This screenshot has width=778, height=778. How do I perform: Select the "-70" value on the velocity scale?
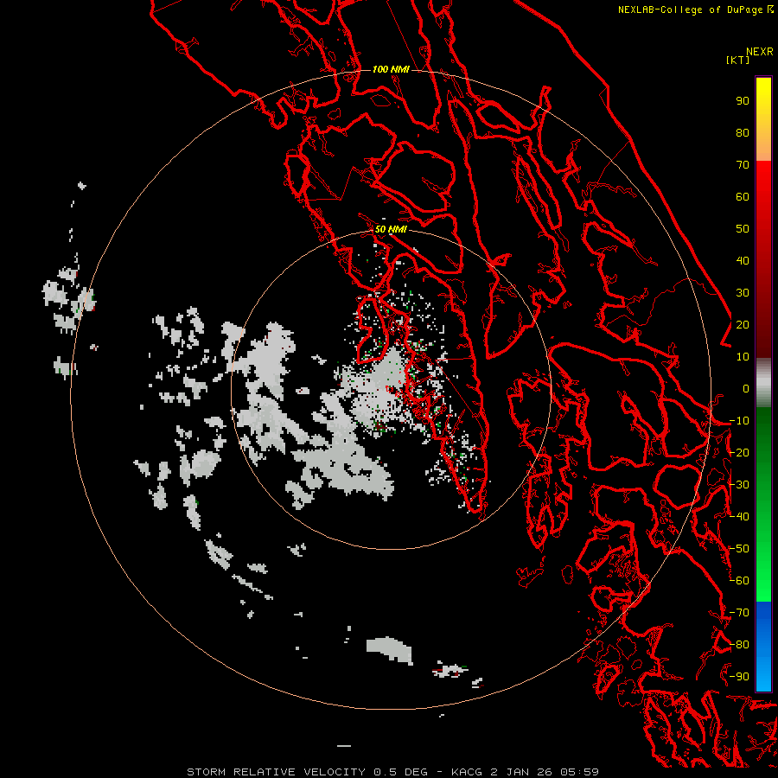[739, 613]
